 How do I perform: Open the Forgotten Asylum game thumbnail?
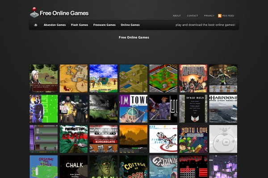pos(74,139)
